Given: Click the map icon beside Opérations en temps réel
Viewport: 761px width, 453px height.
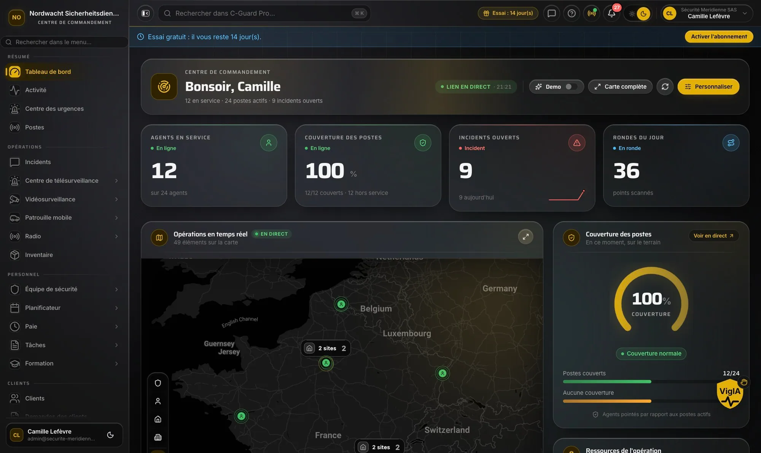Looking at the screenshot, I should tap(159, 238).
